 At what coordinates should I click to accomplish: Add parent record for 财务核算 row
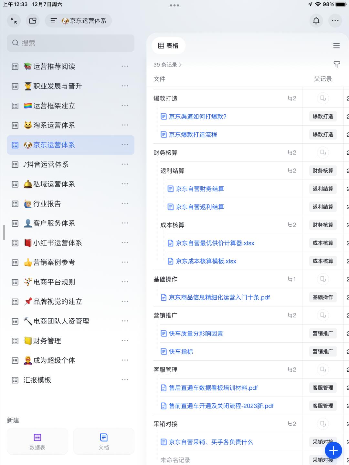point(323,152)
